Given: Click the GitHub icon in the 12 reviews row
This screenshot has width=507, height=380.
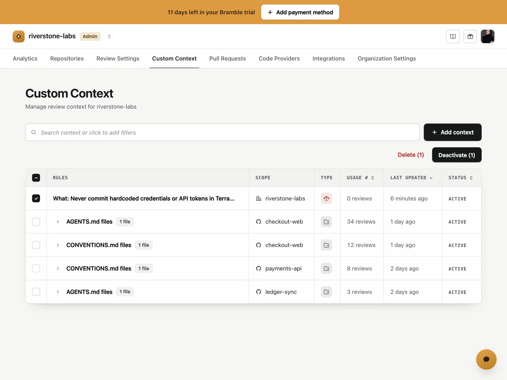Looking at the screenshot, I should click(259, 245).
